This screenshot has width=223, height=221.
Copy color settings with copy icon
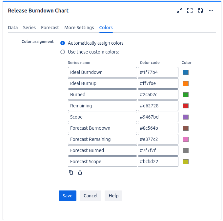coord(71,172)
